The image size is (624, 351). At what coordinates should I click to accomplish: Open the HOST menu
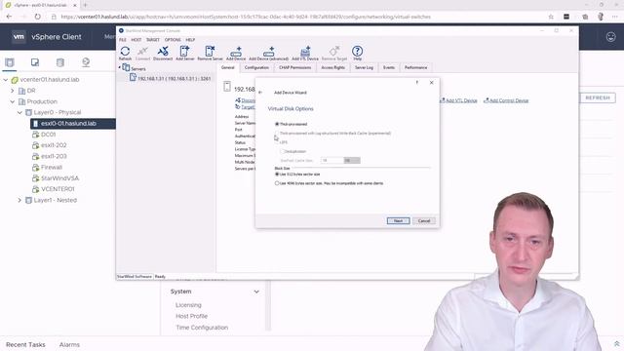(136, 40)
